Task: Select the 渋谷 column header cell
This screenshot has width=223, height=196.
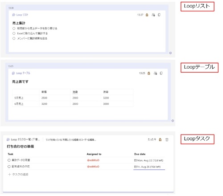Action: pyautogui.click(x=117, y=92)
